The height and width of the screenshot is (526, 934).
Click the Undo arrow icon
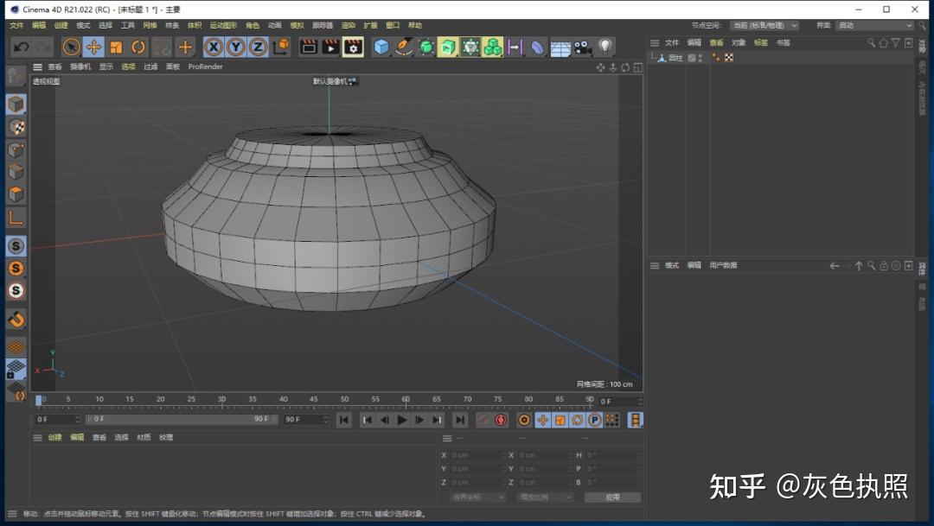(x=21, y=47)
